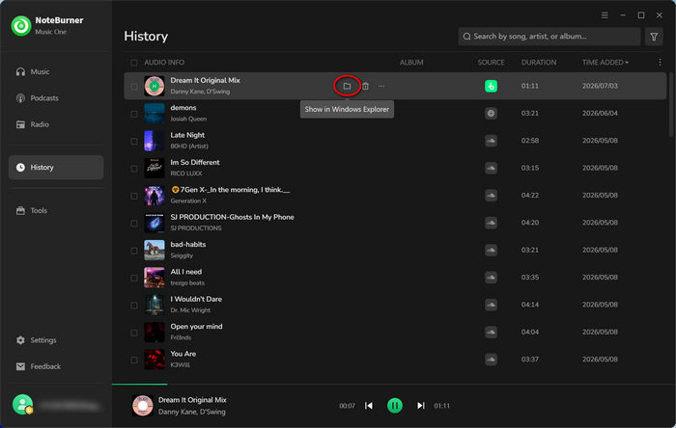Image resolution: width=676 pixels, height=428 pixels.
Task: Click the search by song input field
Action: pyautogui.click(x=549, y=37)
